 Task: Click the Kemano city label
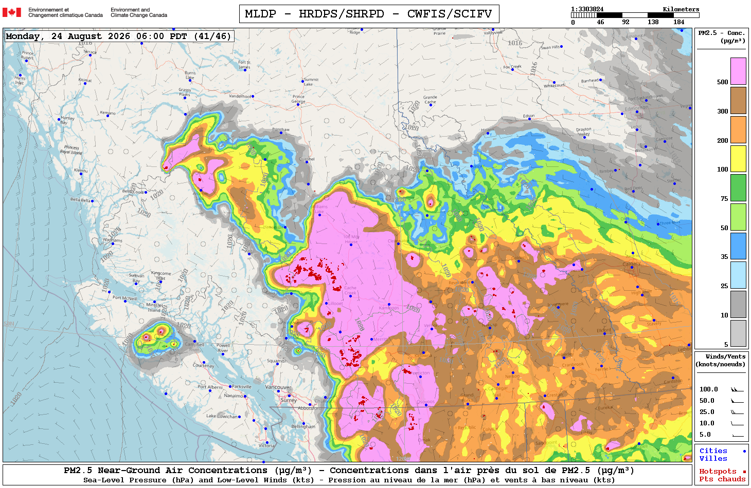click(108, 112)
